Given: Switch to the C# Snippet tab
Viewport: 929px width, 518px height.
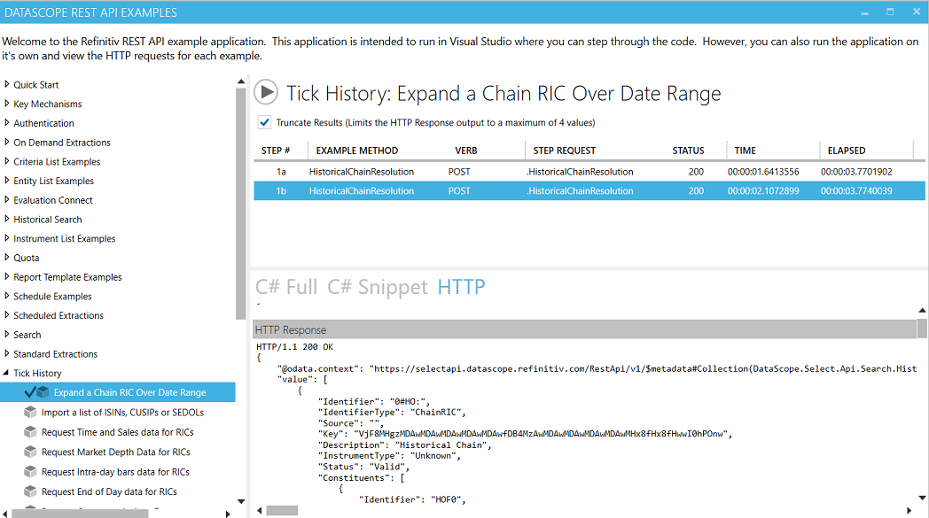Looking at the screenshot, I should click(378, 287).
